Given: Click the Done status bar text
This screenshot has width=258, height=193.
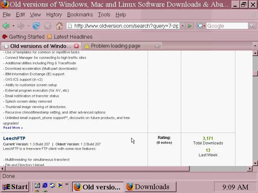Looking at the screenshot, I should pos(9,176).
